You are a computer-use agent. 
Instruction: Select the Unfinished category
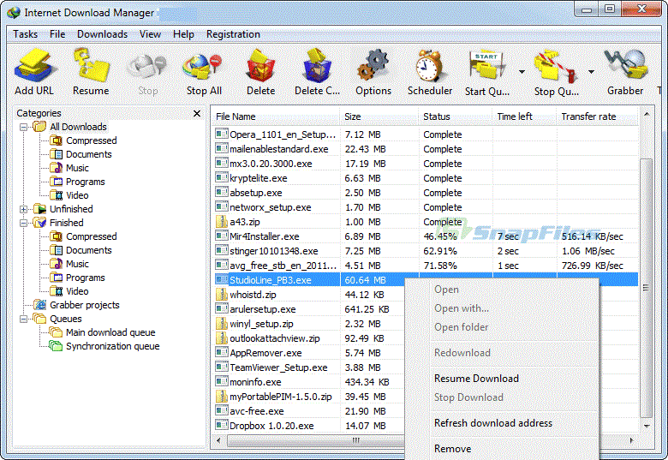71,209
